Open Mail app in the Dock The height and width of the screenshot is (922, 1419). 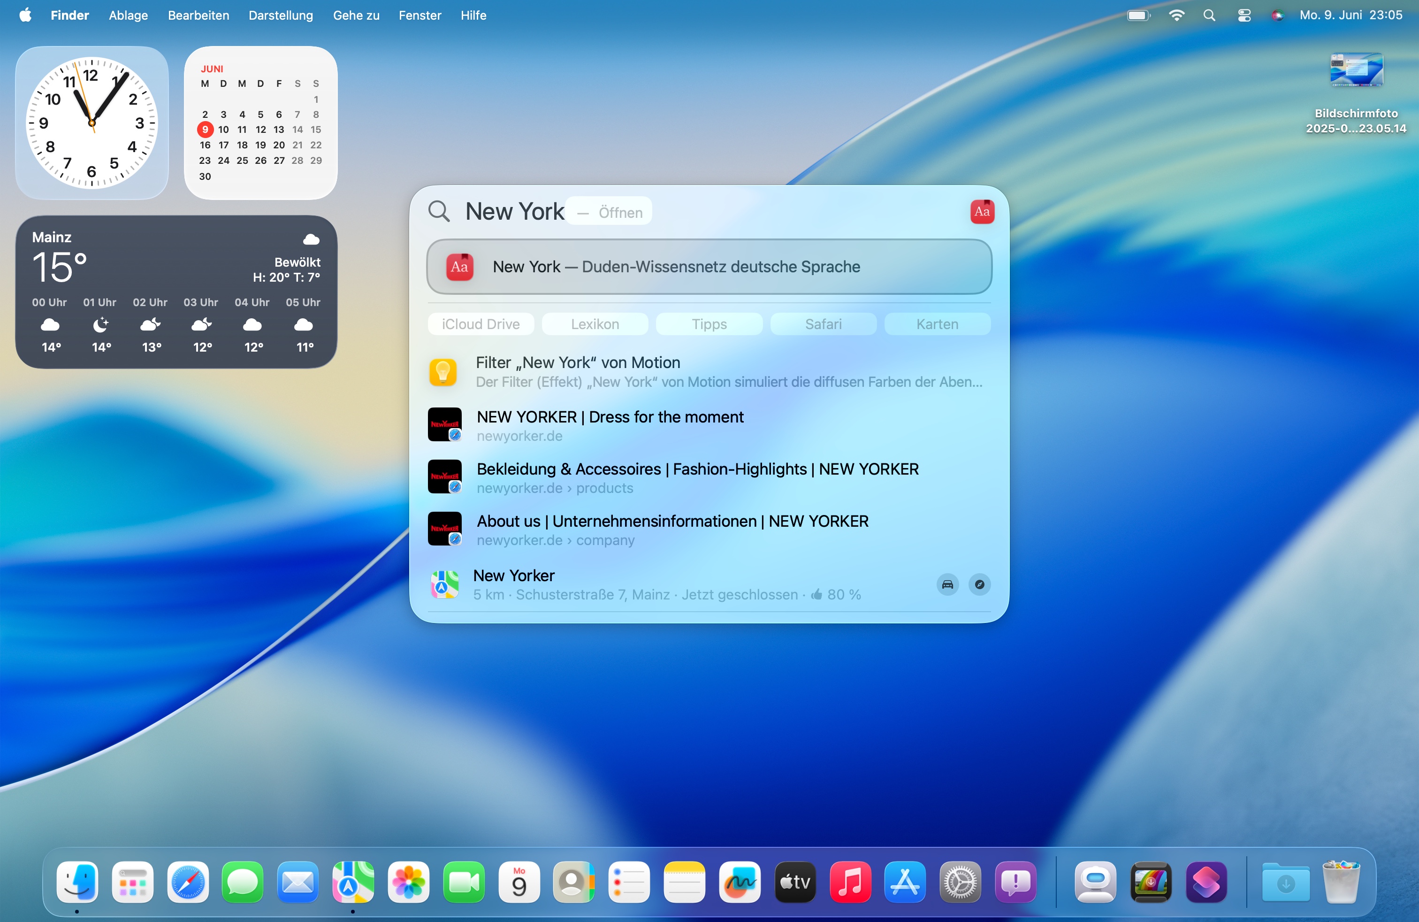pos(298,882)
